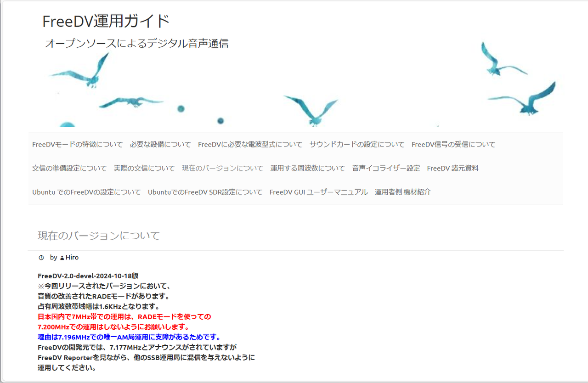Click the clock icon beside the byline
This screenshot has height=383, width=588.
coord(41,258)
